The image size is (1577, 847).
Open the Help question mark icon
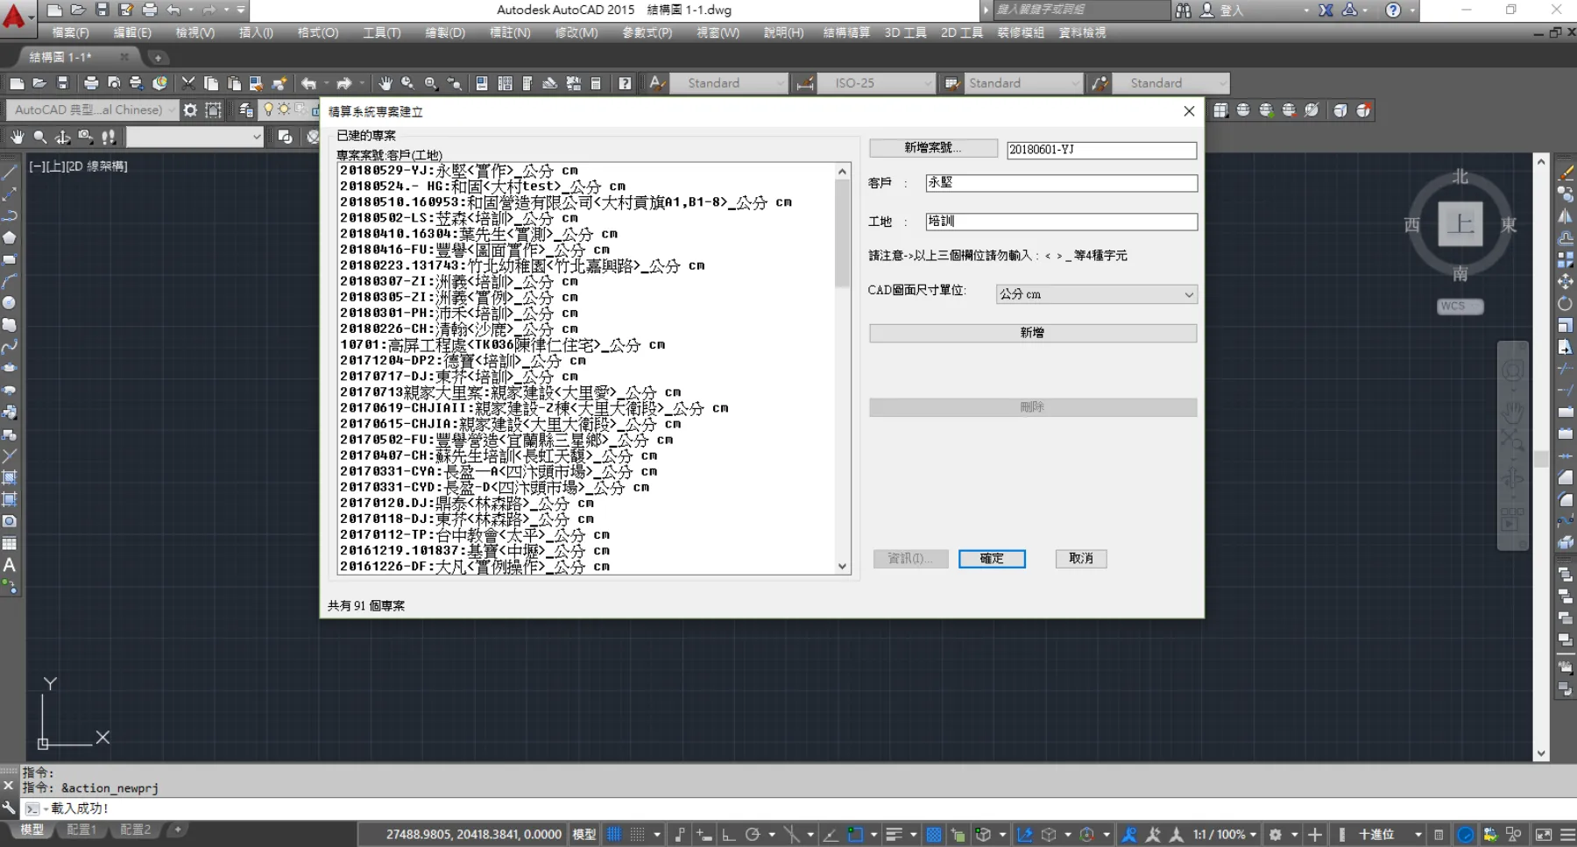pyautogui.click(x=624, y=83)
